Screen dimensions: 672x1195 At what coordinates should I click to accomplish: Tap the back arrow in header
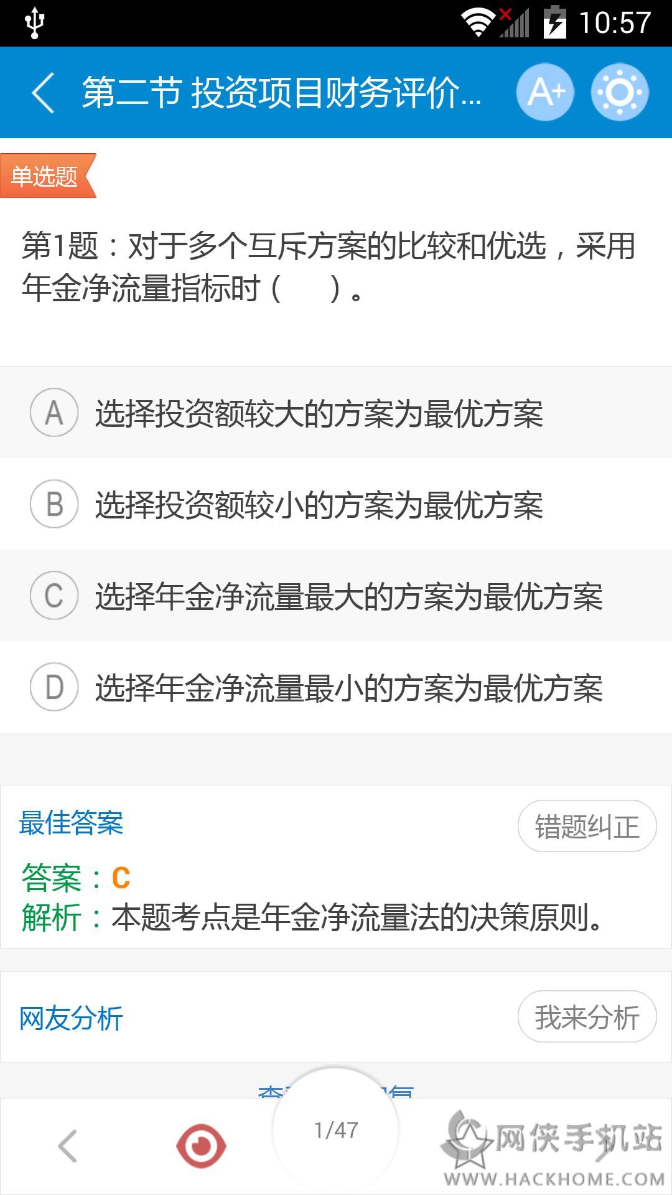click(x=44, y=93)
